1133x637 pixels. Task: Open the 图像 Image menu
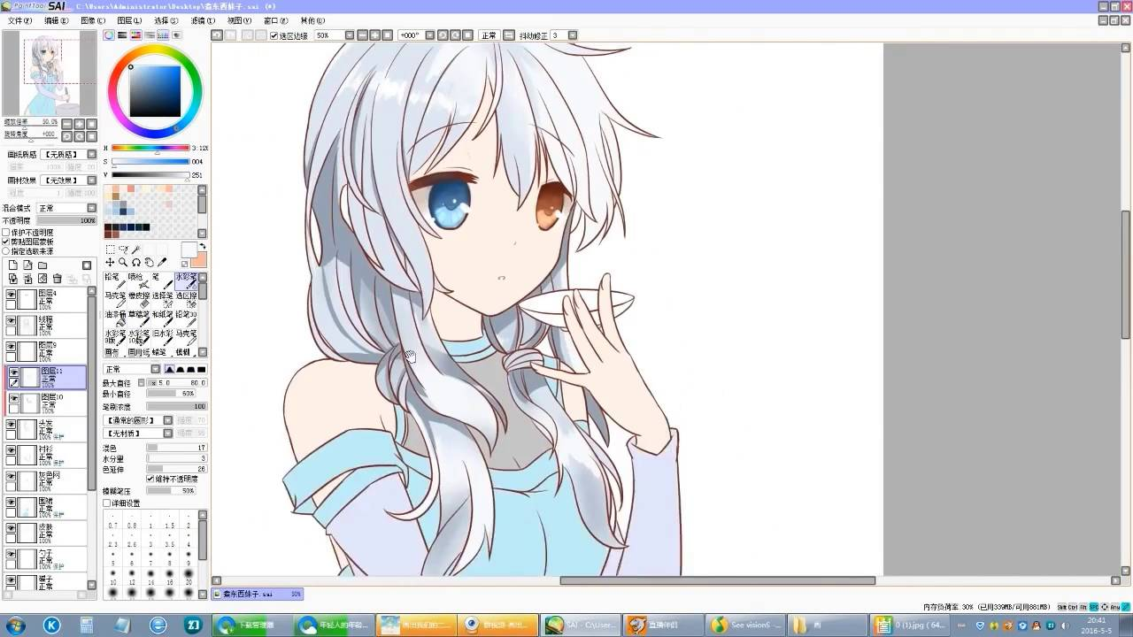(93, 20)
